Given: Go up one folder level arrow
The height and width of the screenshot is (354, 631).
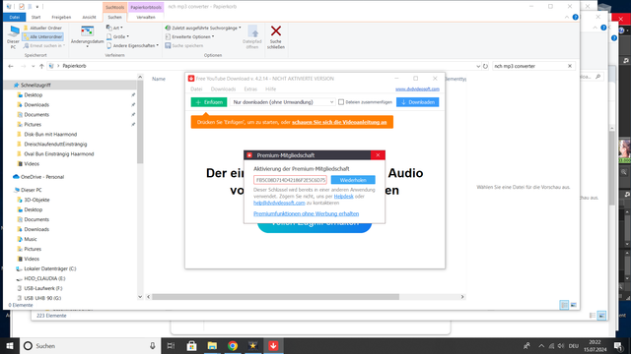Looking at the screenshot, I should (41, 66).
